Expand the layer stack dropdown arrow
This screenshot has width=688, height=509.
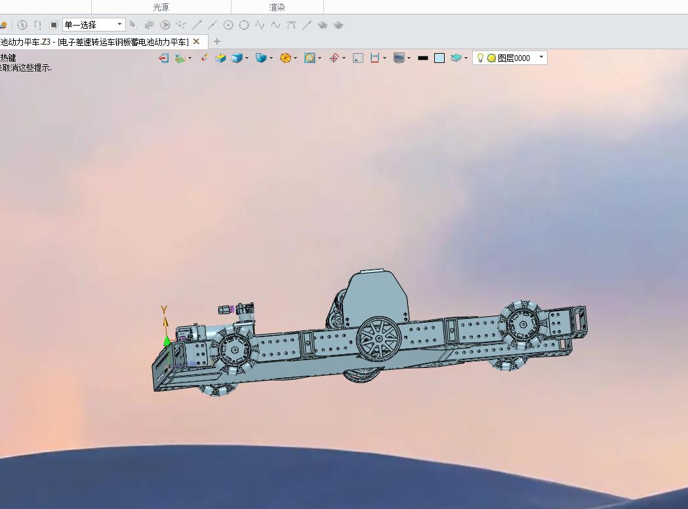point(466,58)
